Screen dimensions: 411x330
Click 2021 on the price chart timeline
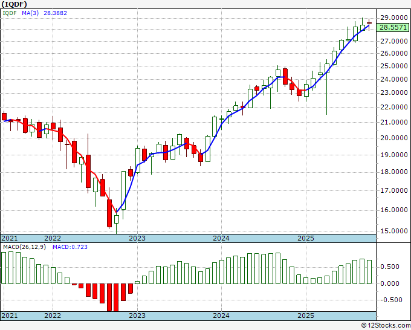[x=10, y=238]
